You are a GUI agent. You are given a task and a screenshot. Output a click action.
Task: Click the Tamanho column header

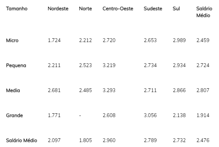click(x=17, y=9)
